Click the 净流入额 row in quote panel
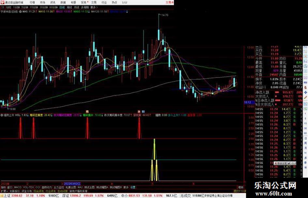The image size is (308, 198). tap(279, 92)
